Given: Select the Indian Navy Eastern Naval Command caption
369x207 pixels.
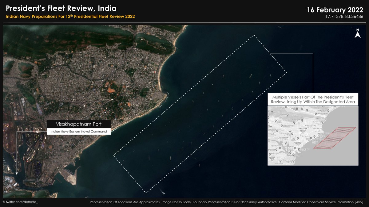Looking at the screenshot, I should [x=78, y=131].
